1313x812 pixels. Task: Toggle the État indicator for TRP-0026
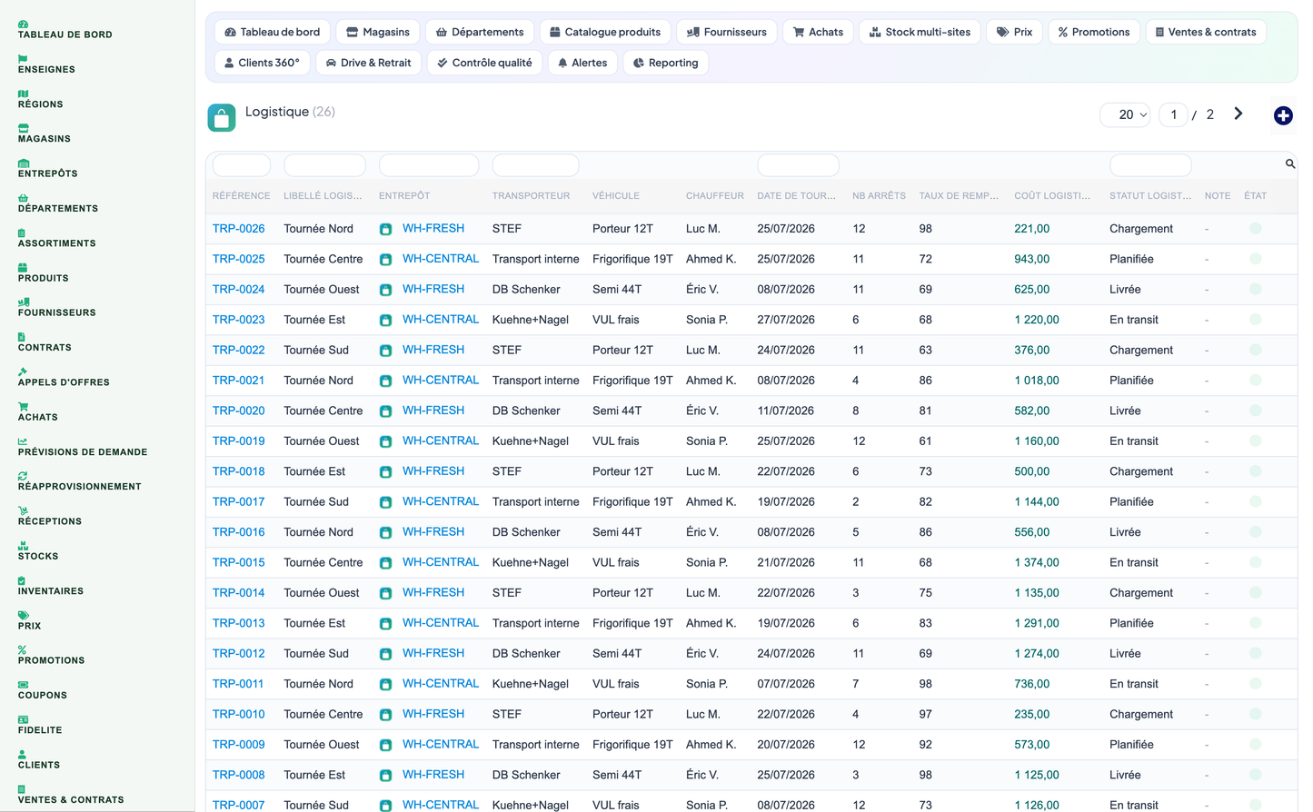(x=1255, y=229)
